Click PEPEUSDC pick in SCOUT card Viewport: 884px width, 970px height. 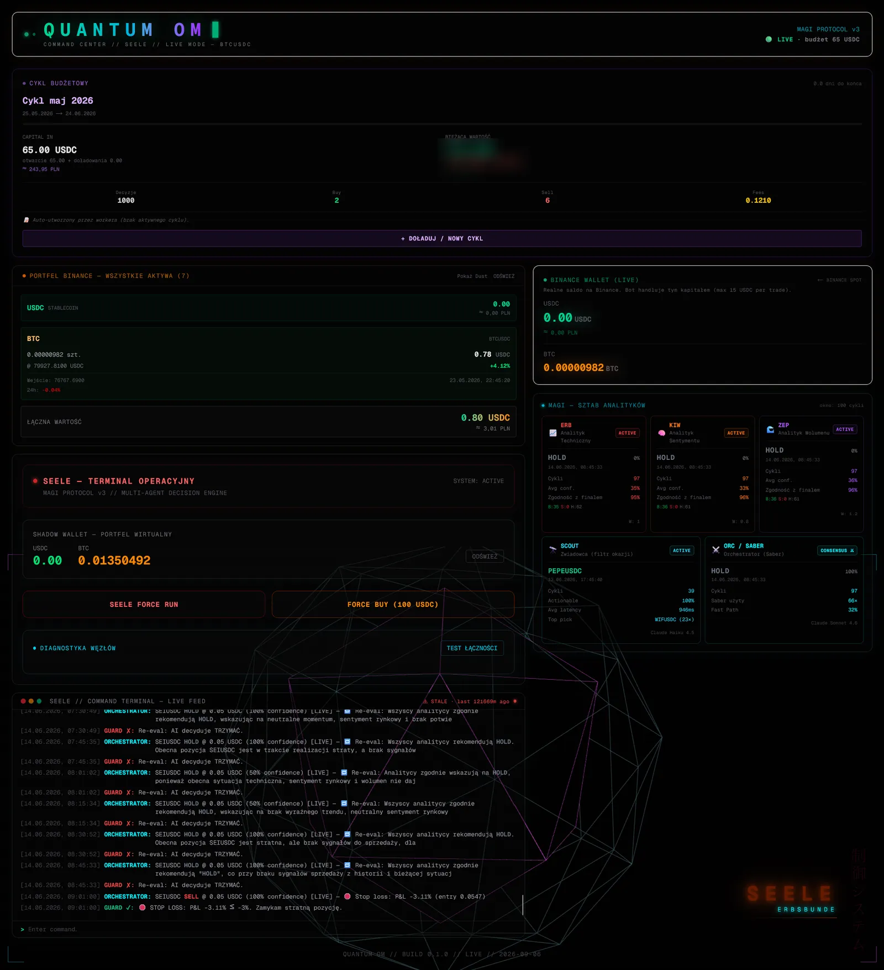click(565, 571)
